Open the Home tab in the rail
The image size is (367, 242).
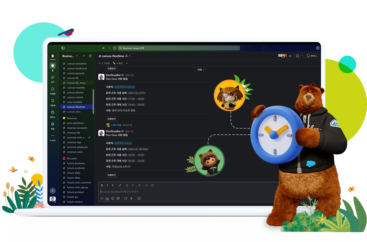tap(53, 67)
